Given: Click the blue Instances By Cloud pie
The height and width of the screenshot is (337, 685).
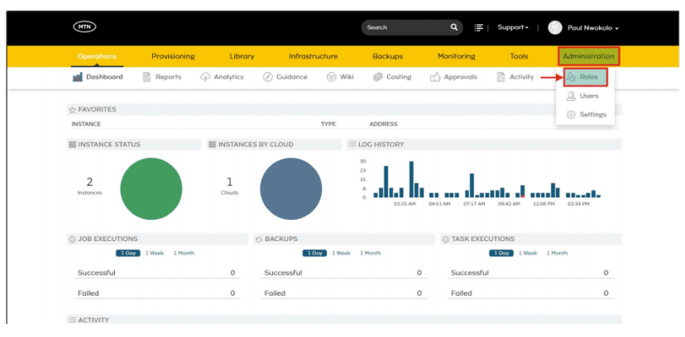Looking at the screenshot, I should 291,189.
